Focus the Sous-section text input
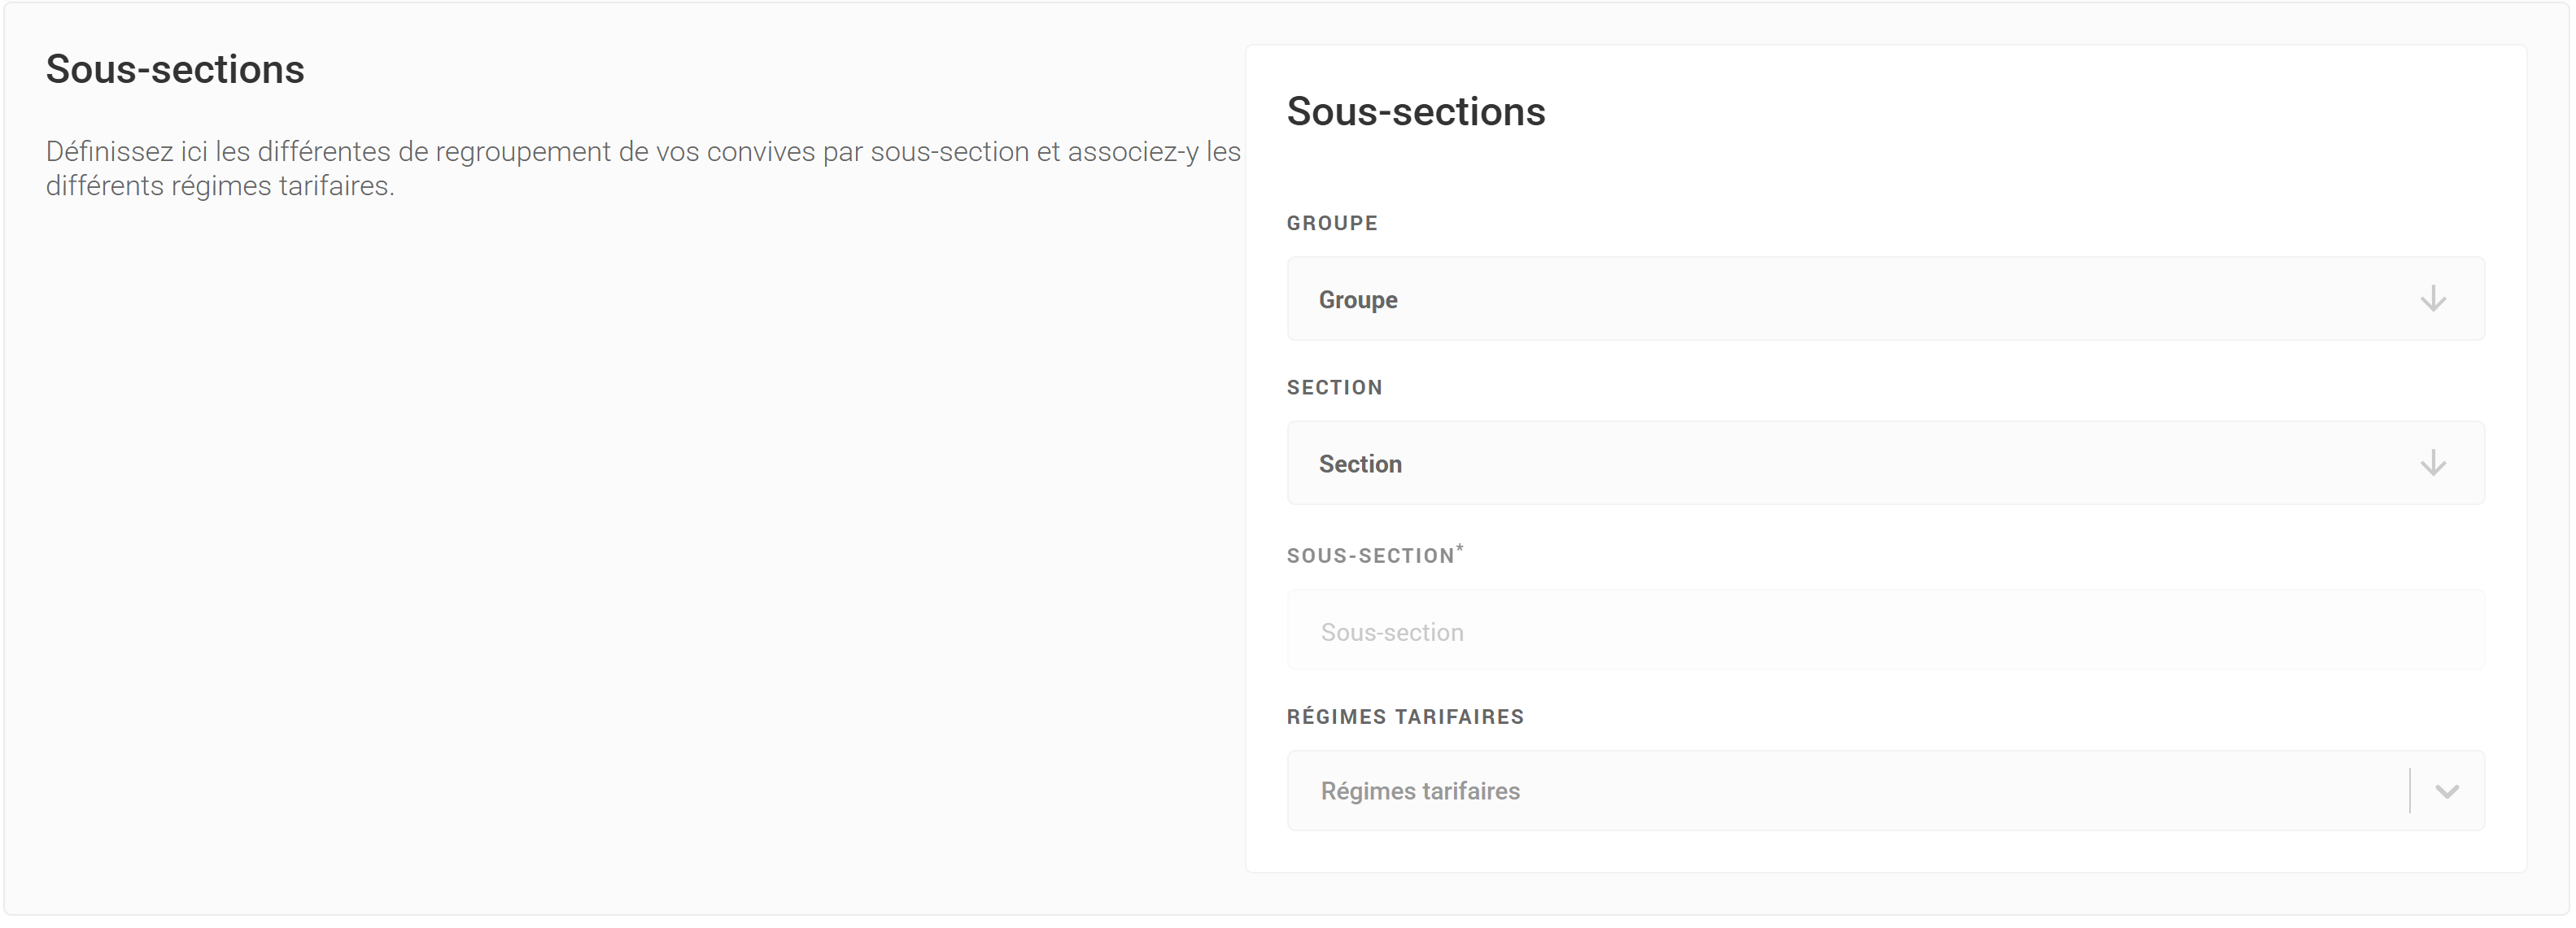Image resolution: width=2576 pixels, height=928 pixels. point(1884,631)
